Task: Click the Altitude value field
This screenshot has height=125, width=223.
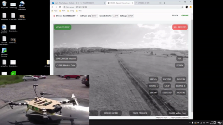Action: pos(94,16)
